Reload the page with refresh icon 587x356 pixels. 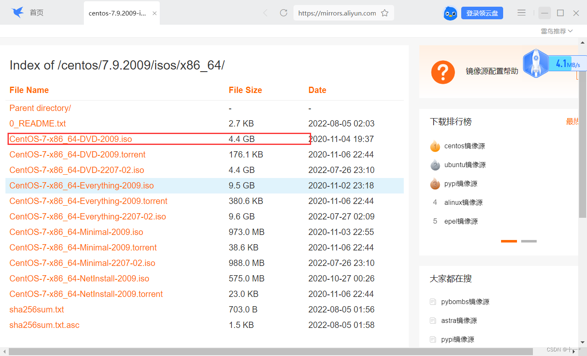[x=283, y=13]
